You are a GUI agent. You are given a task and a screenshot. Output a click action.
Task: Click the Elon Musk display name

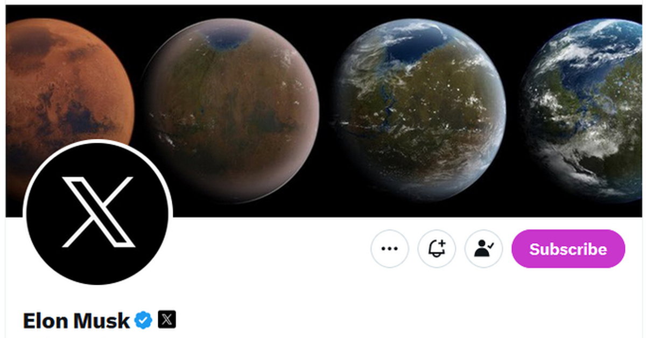76,320
